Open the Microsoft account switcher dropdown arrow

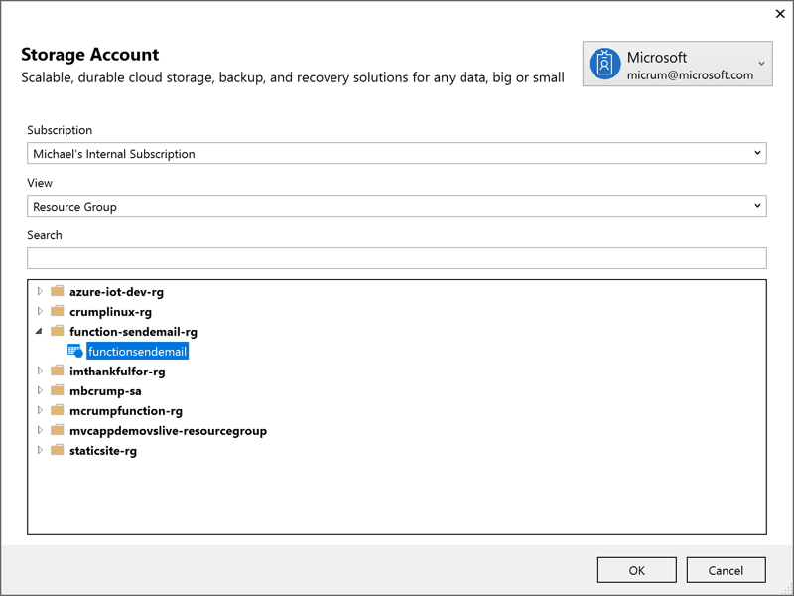761,64
